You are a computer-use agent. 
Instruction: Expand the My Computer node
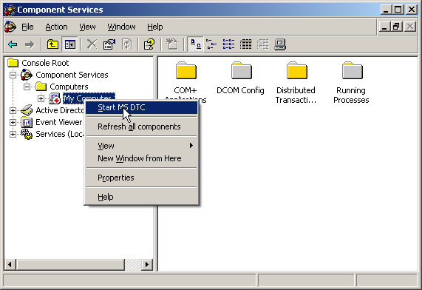pyautogui.click(x=41, y=98)
